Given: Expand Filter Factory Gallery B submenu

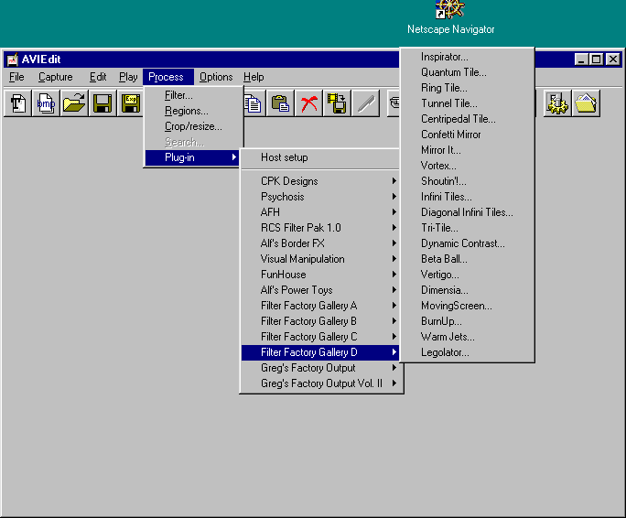Looking at the screenshot, I should click(321, 321).
